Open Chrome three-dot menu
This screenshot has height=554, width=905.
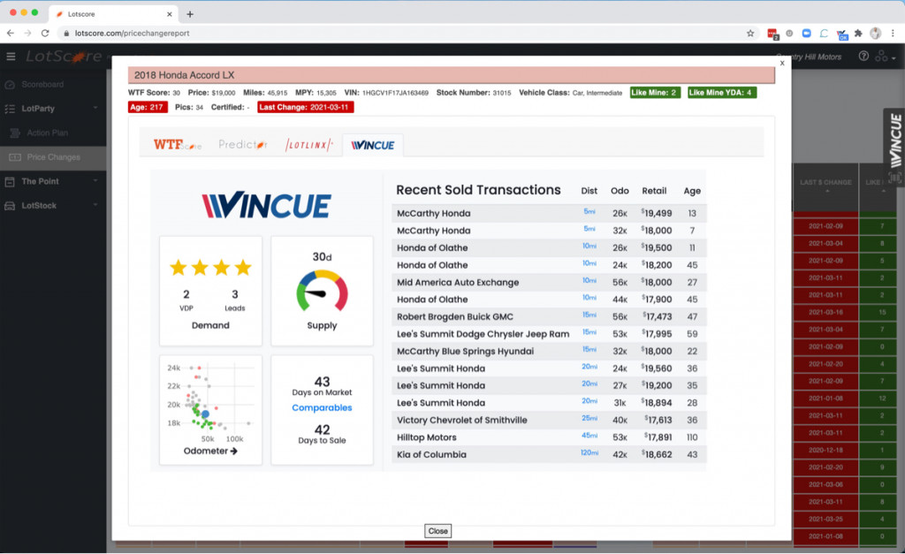[893, 34]
